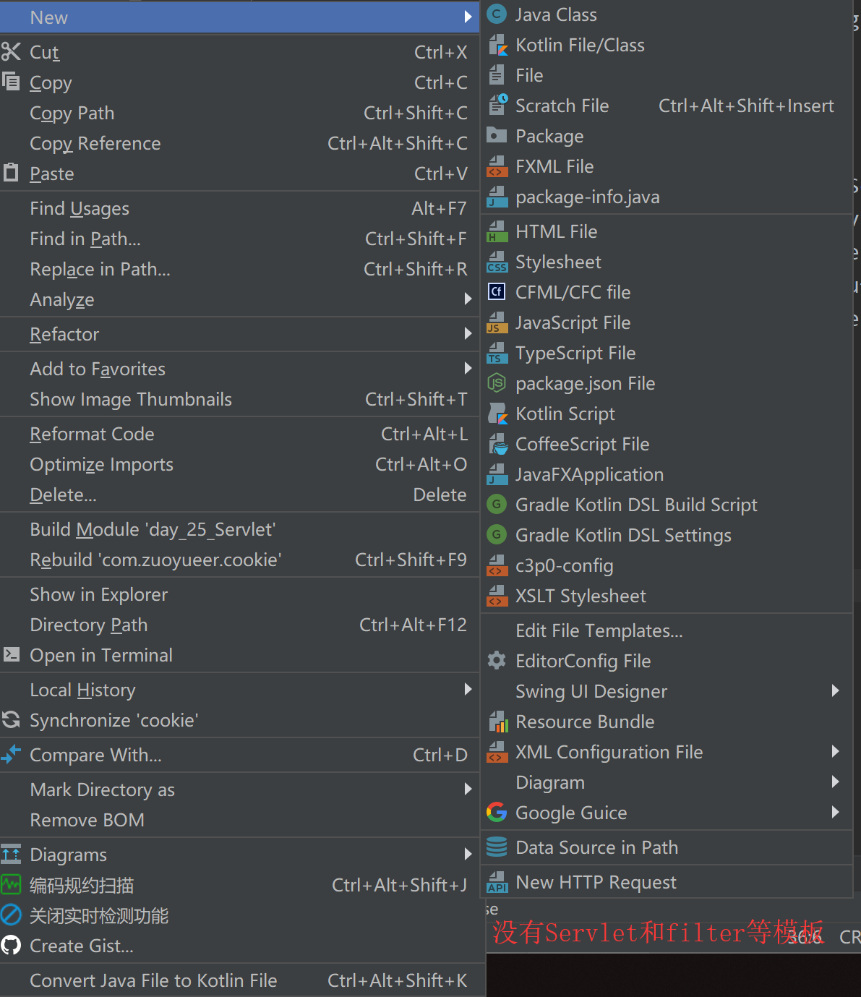The width and height of the screenshot is (861, 997).
Task: Expand the Local History submenu arrow
Action: click(468, 689)
